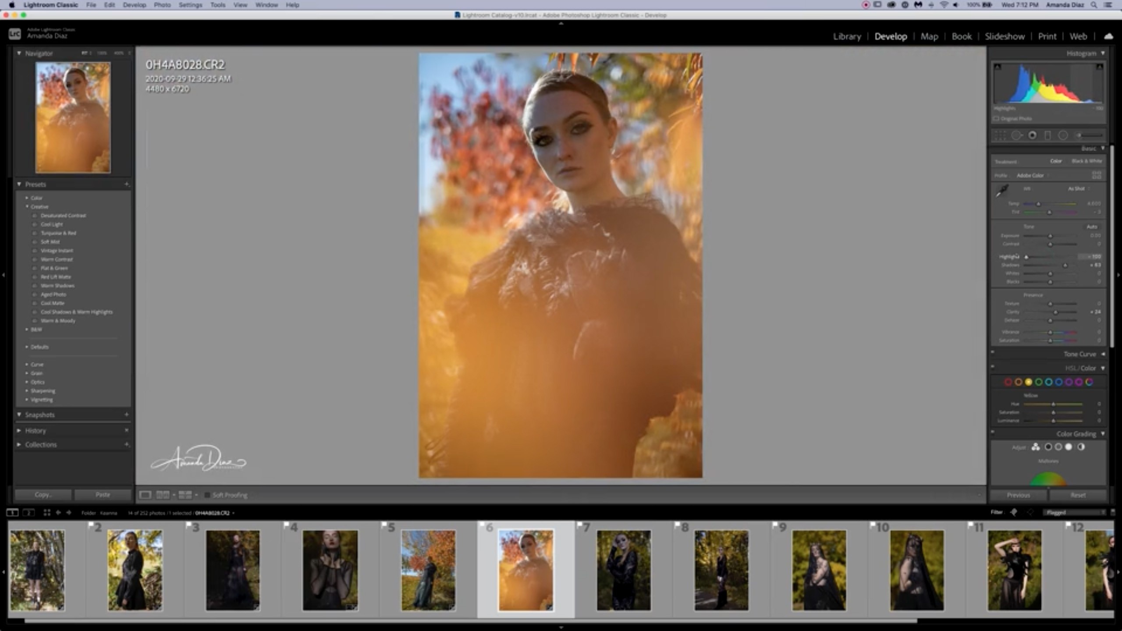The width and height of the screenshot is (1122, 631).
Task: Select Shadows adjust in Color Grading
Action: click(1048, 447)
